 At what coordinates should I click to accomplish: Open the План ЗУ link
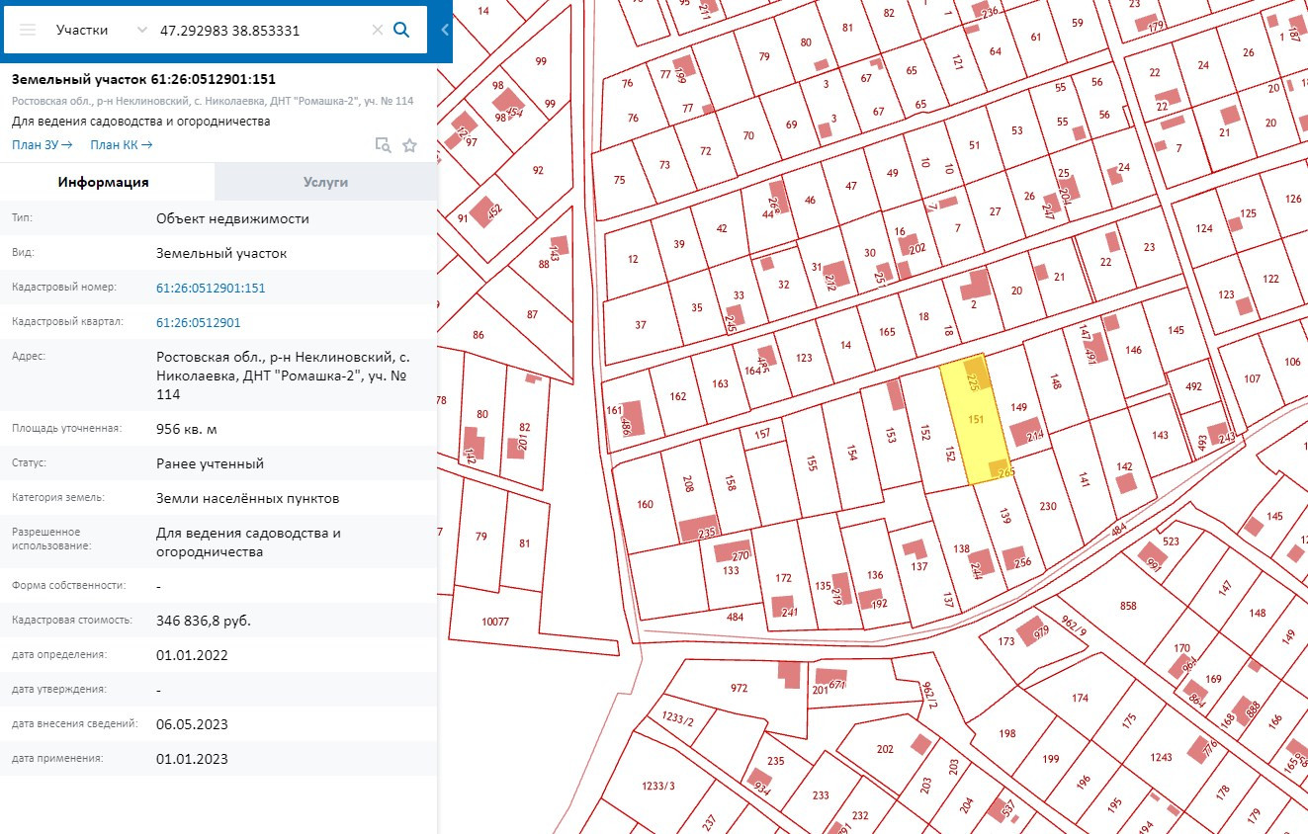click(x=42, y=145)
